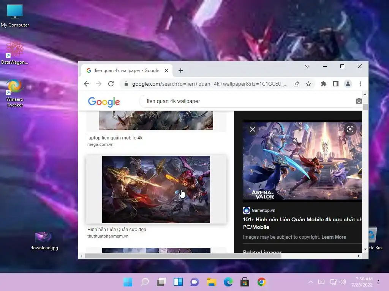Open taskbar Search
This screenshot has height=291, width=389.
(x=145, y=282)
